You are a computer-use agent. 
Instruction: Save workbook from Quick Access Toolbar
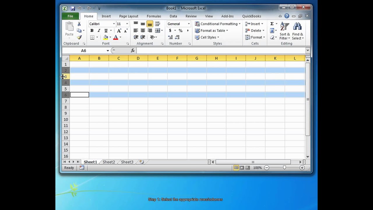tap(73, 8)
